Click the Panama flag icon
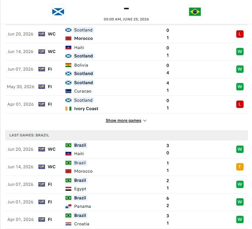The image size is (252, 229). click(68, 206)
